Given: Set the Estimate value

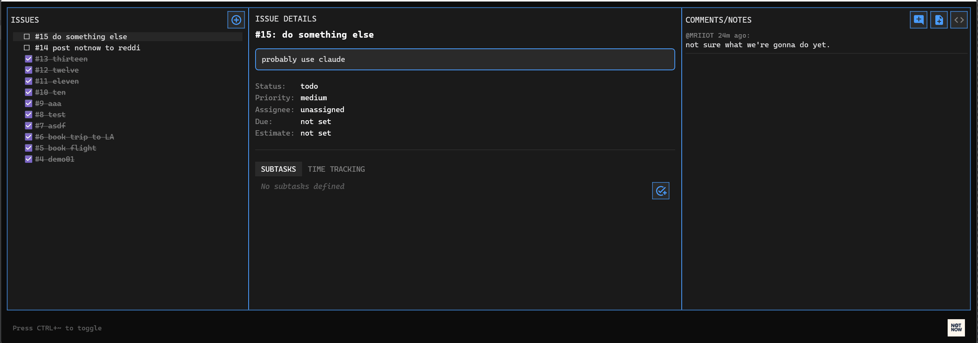Looking at the screenshot, I should (315, 133).
